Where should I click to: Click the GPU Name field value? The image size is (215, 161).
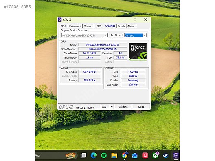(x=103, y=45)
